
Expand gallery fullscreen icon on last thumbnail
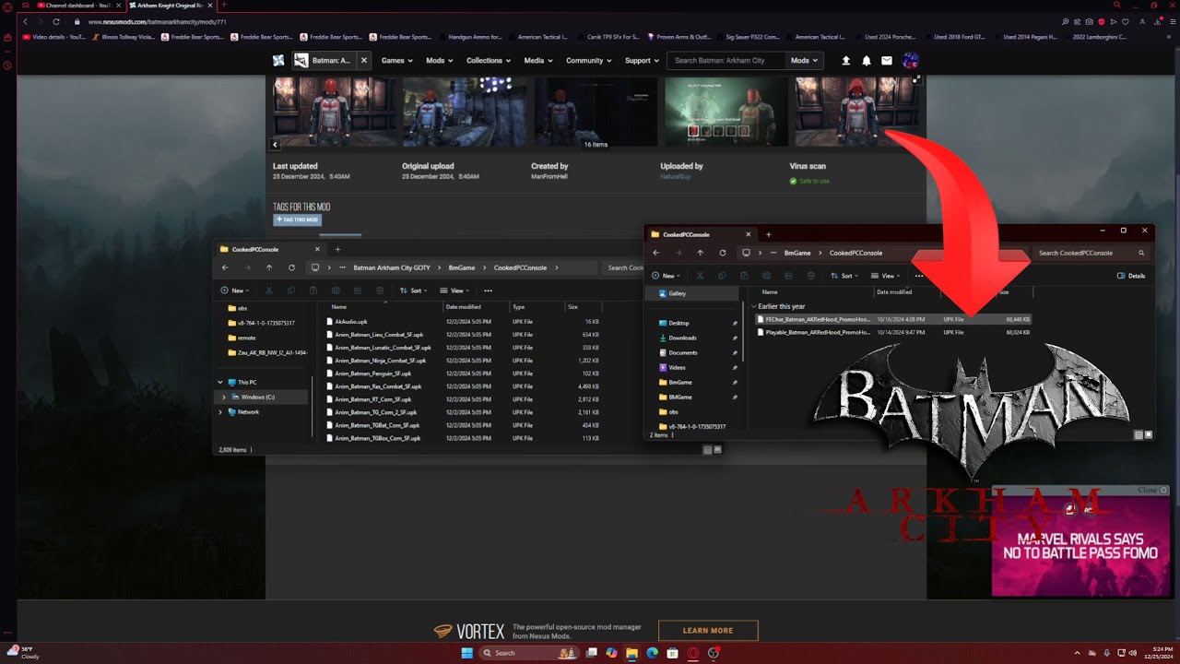[x=915, y=80]
